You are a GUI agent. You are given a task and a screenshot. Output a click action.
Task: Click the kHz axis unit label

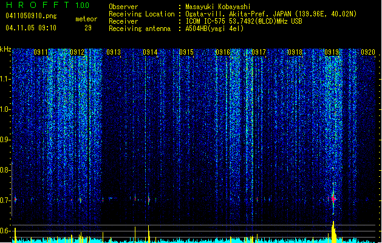pos(5,49)
